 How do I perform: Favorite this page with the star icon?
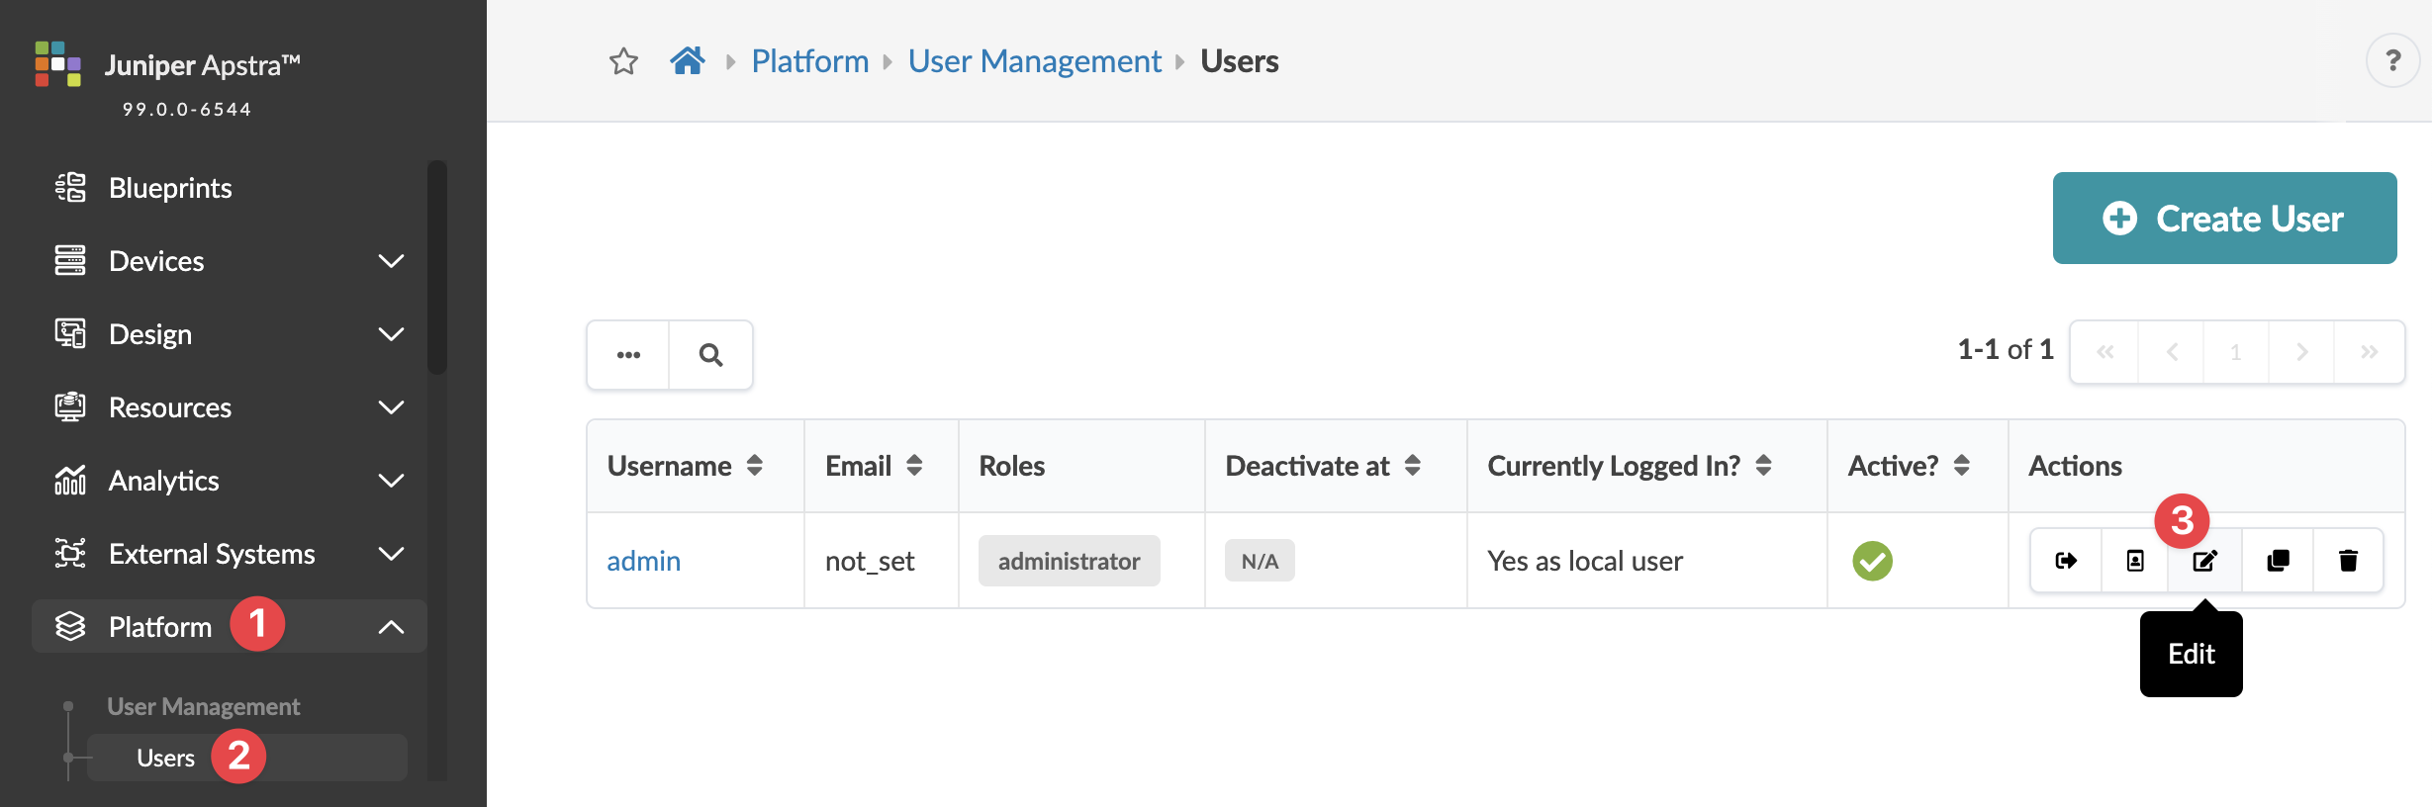(x=623, y=62)
